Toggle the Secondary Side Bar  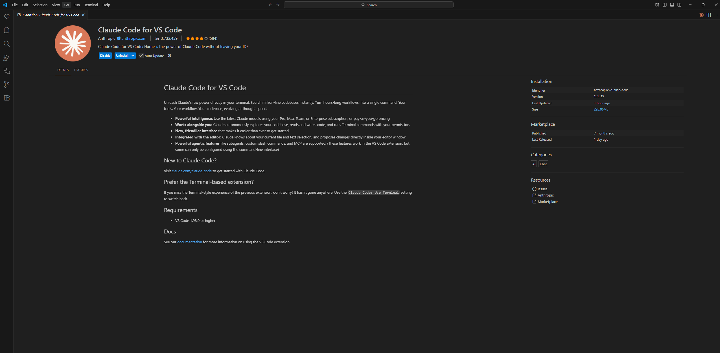[x=679, y=5]
